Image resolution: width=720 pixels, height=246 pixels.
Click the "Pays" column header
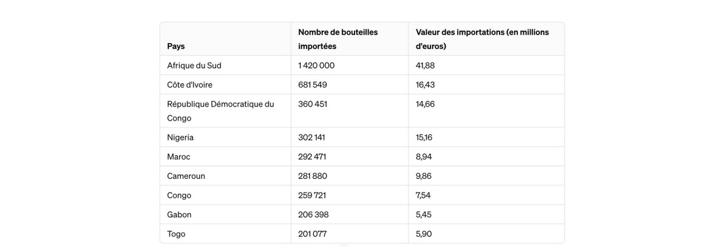click(x=176, y=46)
